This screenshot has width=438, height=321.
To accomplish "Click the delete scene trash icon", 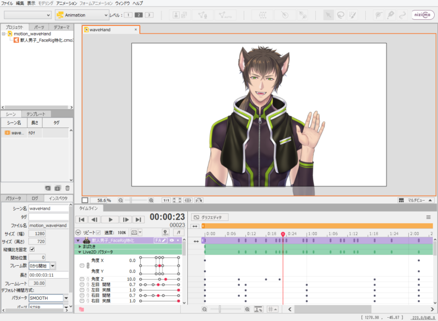I will pos(67,188).
